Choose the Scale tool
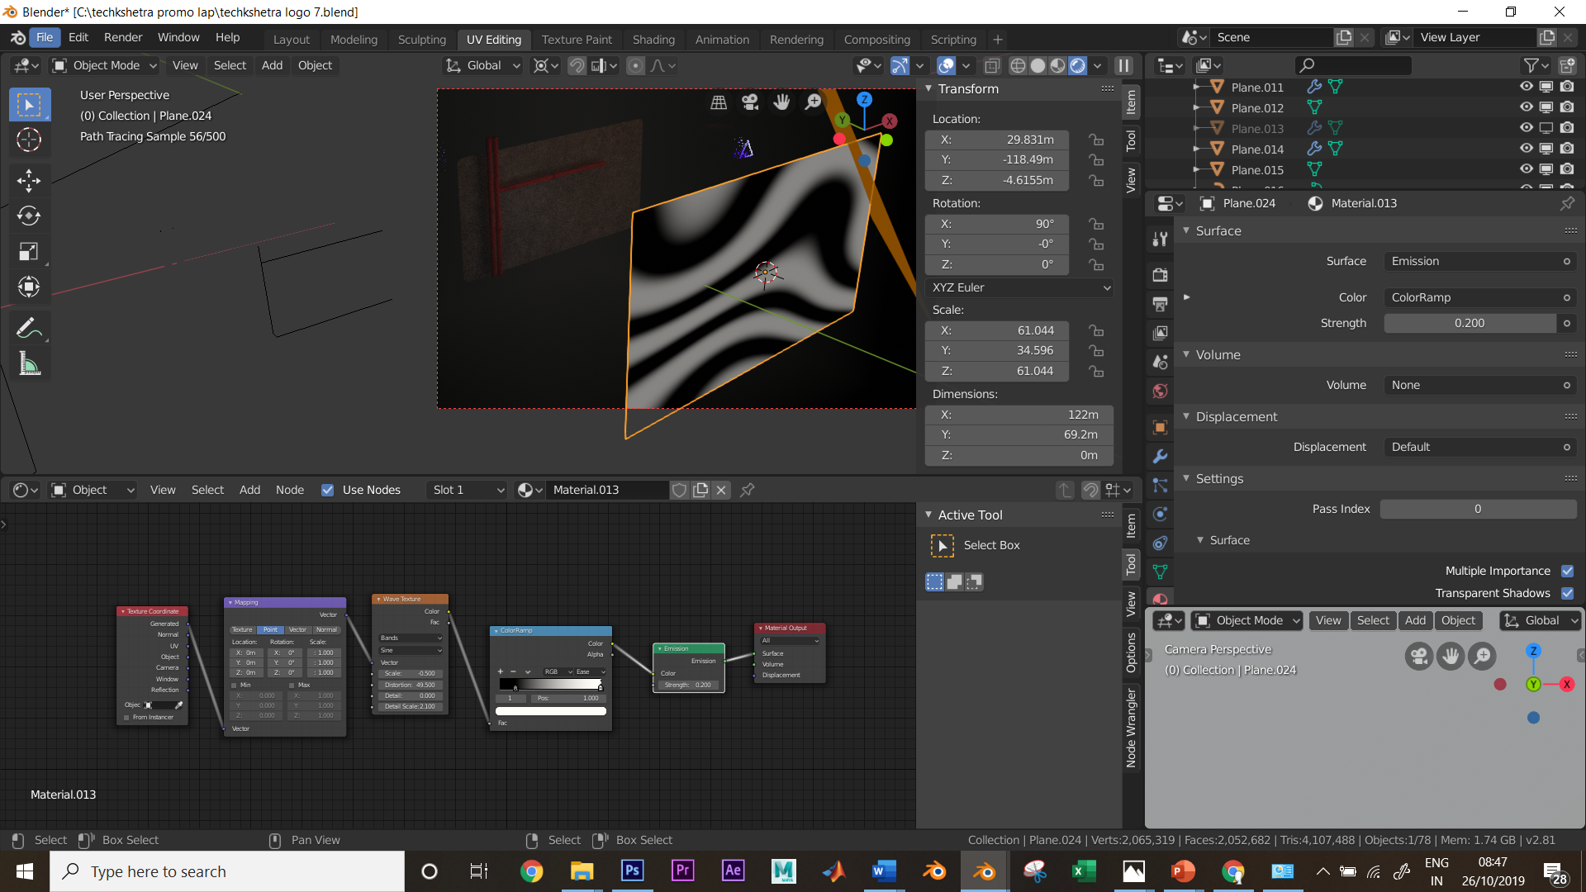 click(x=29, y=251)
